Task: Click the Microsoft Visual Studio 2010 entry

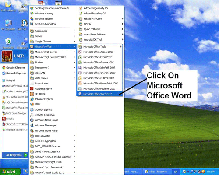Action: 53,173
